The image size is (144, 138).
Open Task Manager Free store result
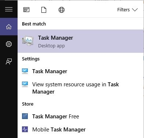click(x=81, y=117)
